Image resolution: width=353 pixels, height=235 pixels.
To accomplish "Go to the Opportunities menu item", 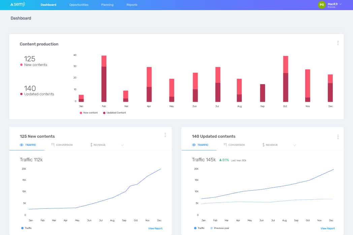I will (x=79, y=5).
